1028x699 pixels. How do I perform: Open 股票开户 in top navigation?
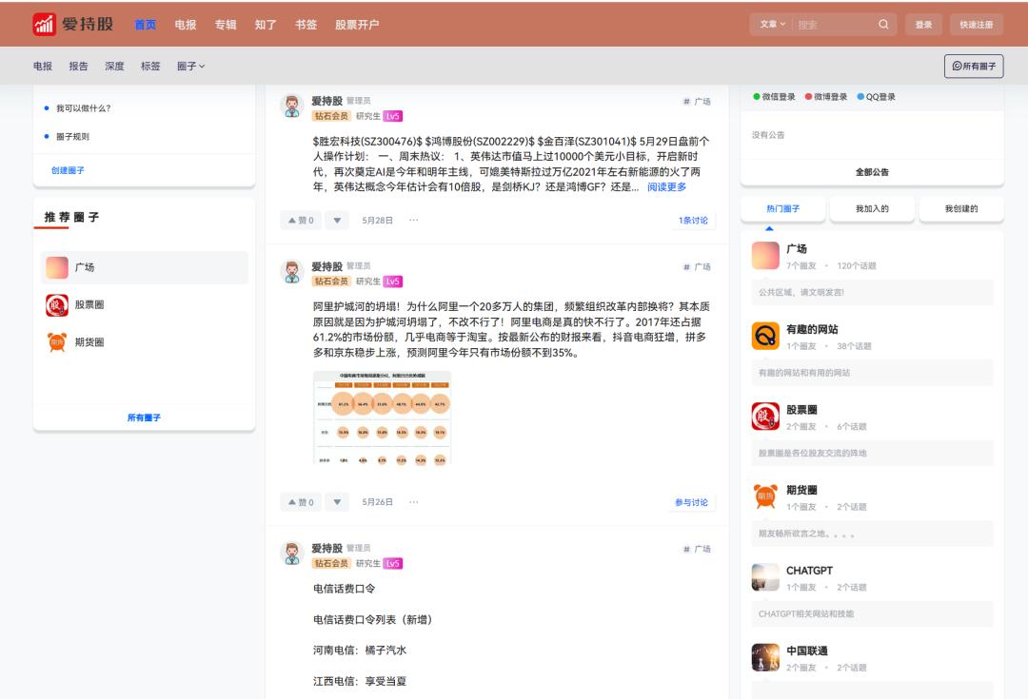(357, 25)
